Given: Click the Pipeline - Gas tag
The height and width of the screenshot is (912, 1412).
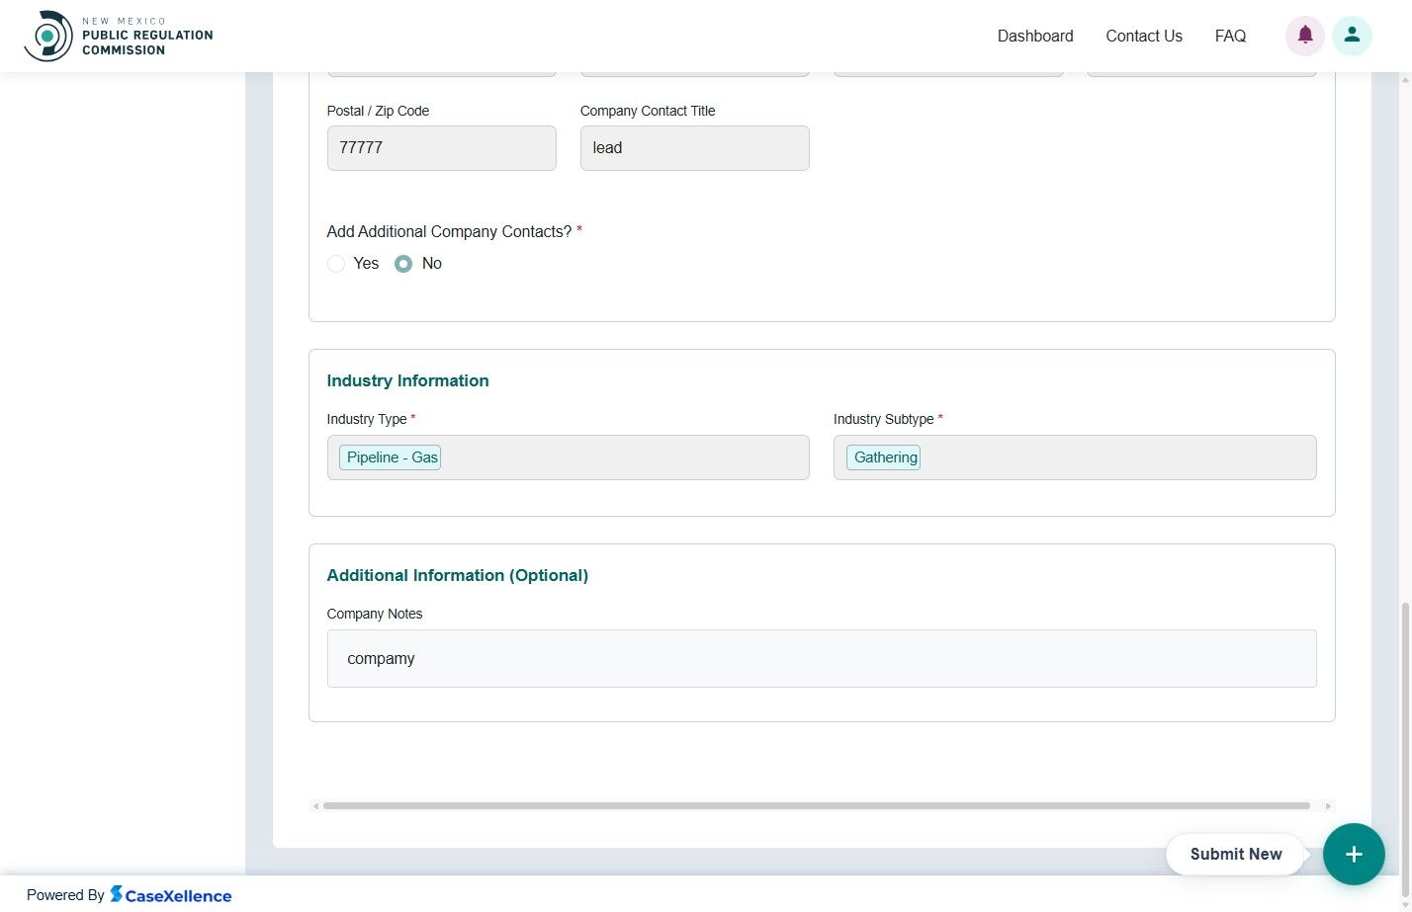Looking at the screenshot, I should tap(392, 457).
